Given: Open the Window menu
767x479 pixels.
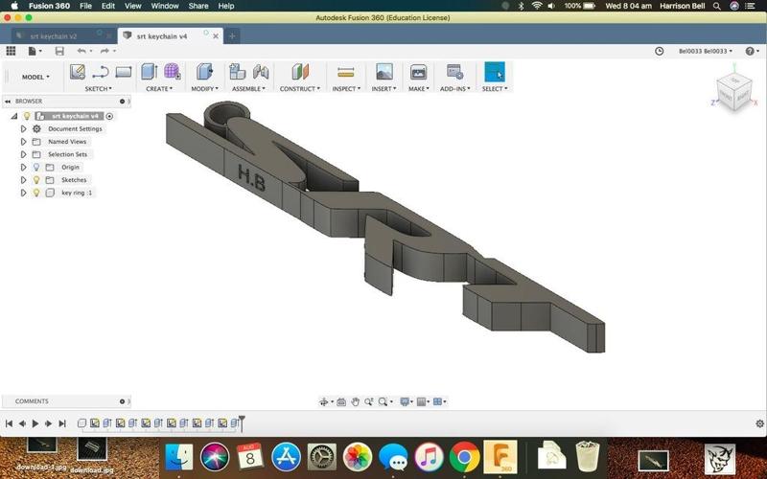Looking at the screenshot, I should (x=165, y=6).
